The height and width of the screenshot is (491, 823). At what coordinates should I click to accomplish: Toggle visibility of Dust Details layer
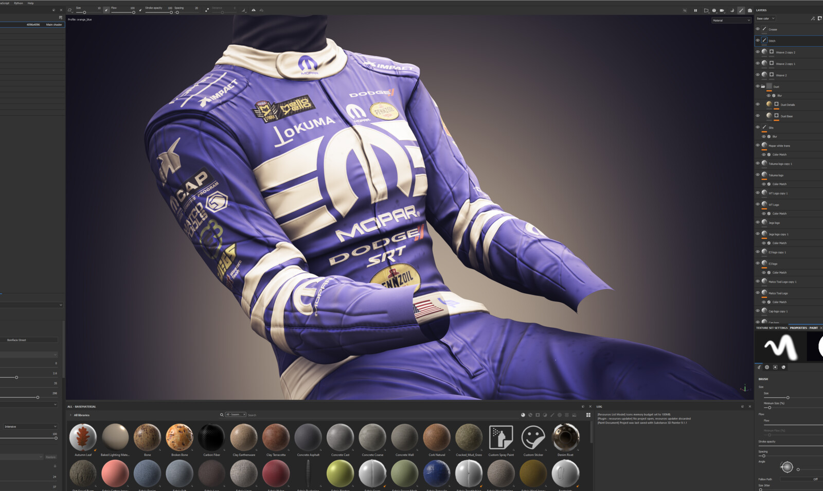tap(758, 104)
